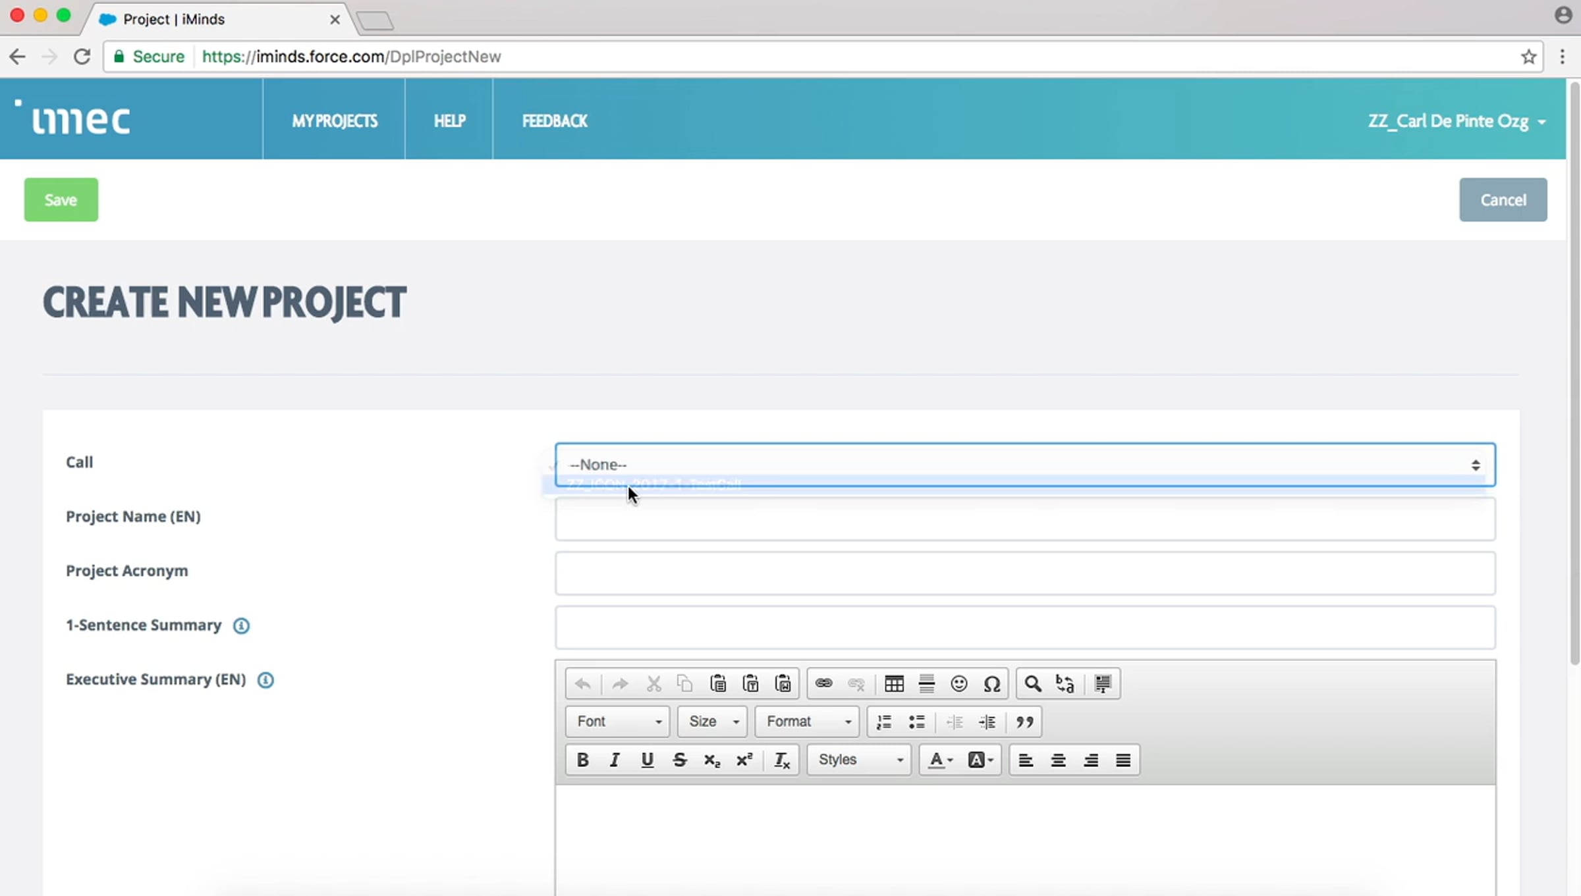1581x896 pixels.
Task: Show info for 1-Sentence Summary
Action: [241, 626]
